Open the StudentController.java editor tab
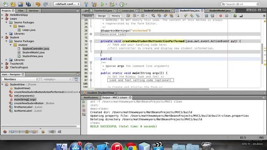 (157, 10)
